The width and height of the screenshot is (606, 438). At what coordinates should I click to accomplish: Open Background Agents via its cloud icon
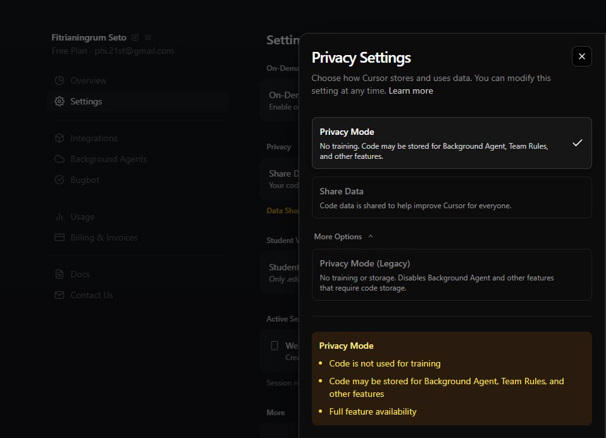pos(58,159)
